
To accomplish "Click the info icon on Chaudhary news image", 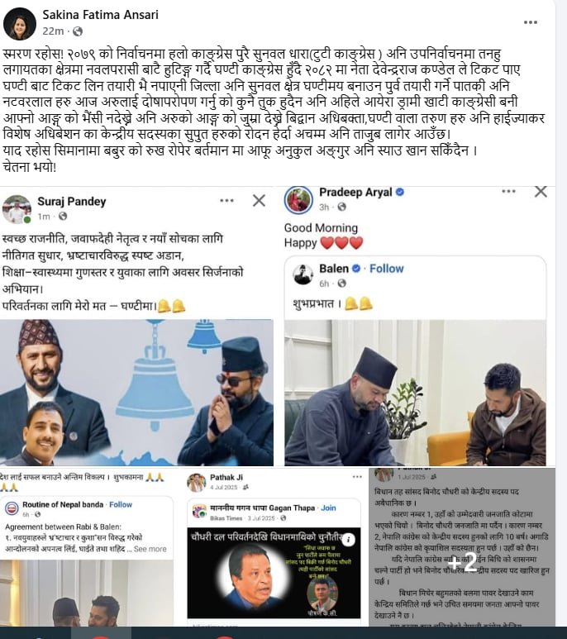I will click(x=348, y=540).
